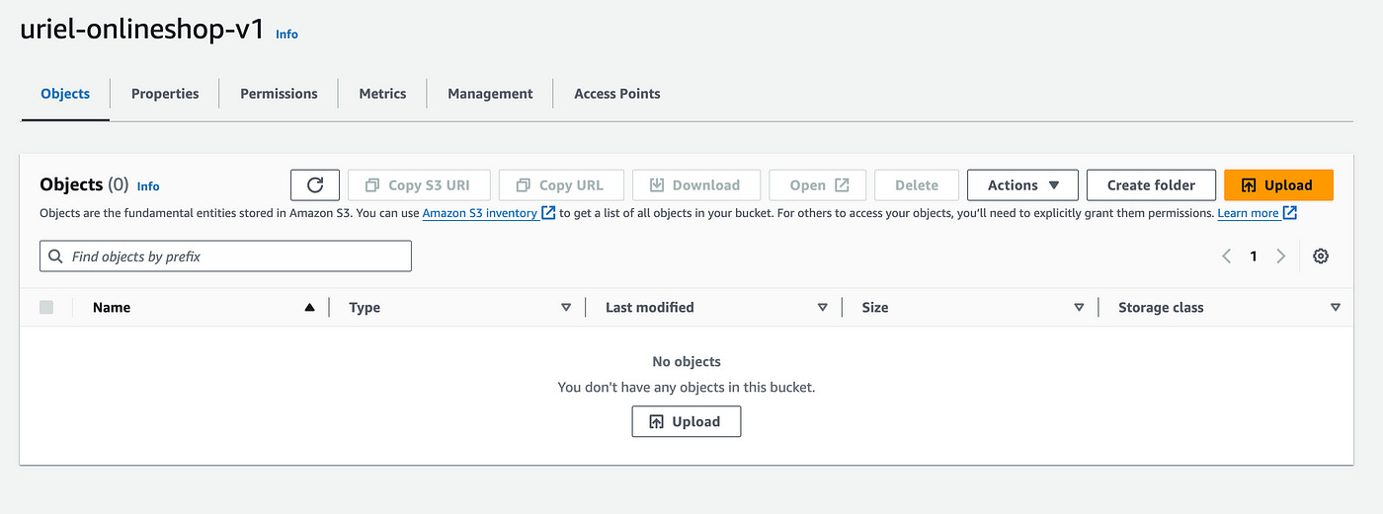Select page number 1 in pagination
1383x514 pixels.
click(1254, 257)
